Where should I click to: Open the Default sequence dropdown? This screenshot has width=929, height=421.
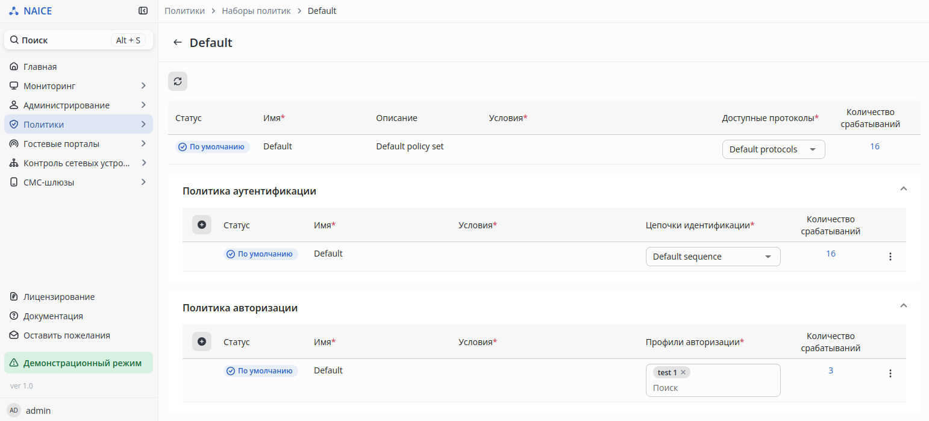coord(712,257)
